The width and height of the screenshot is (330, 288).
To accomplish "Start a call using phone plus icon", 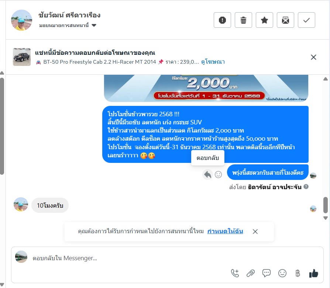I will [235, 273].
